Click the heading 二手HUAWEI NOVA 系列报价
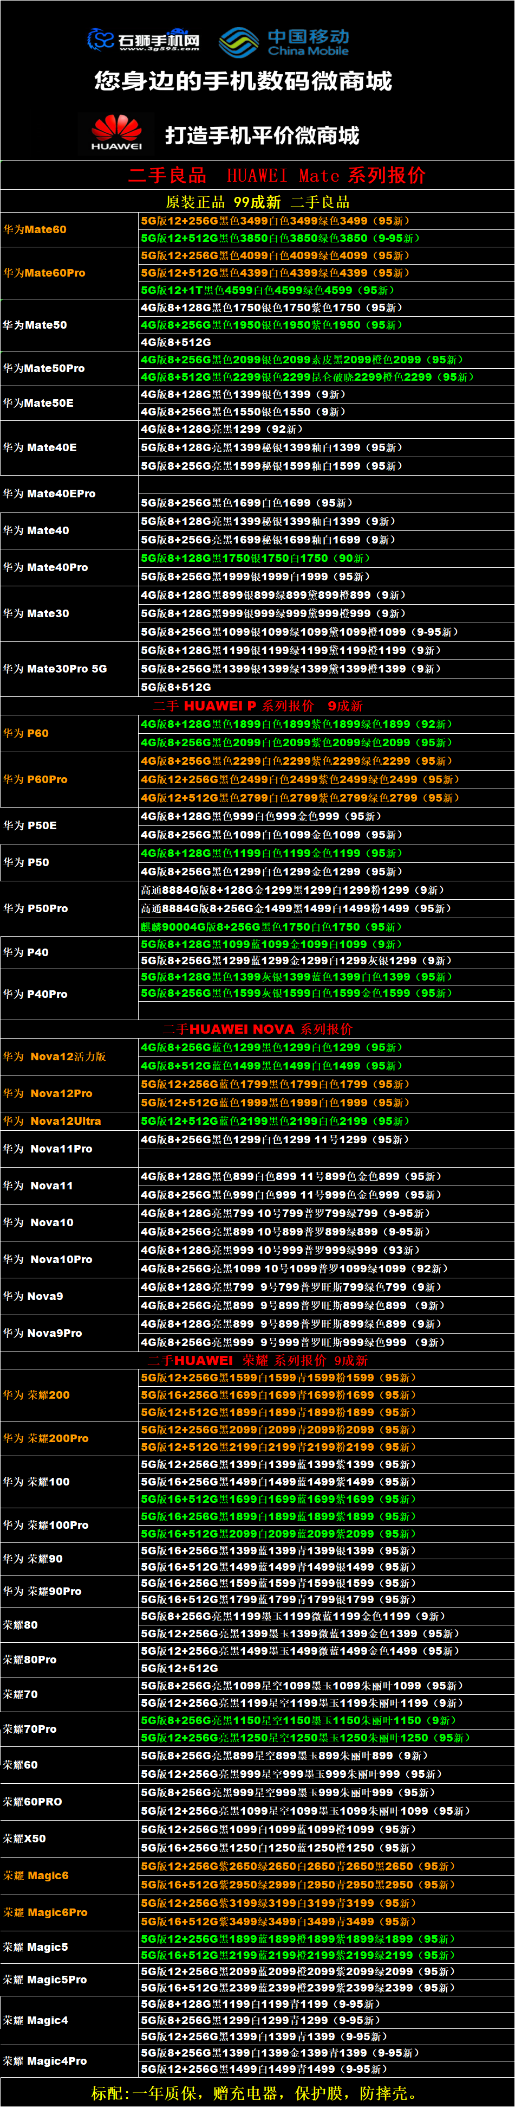 tap(258, 1029)
